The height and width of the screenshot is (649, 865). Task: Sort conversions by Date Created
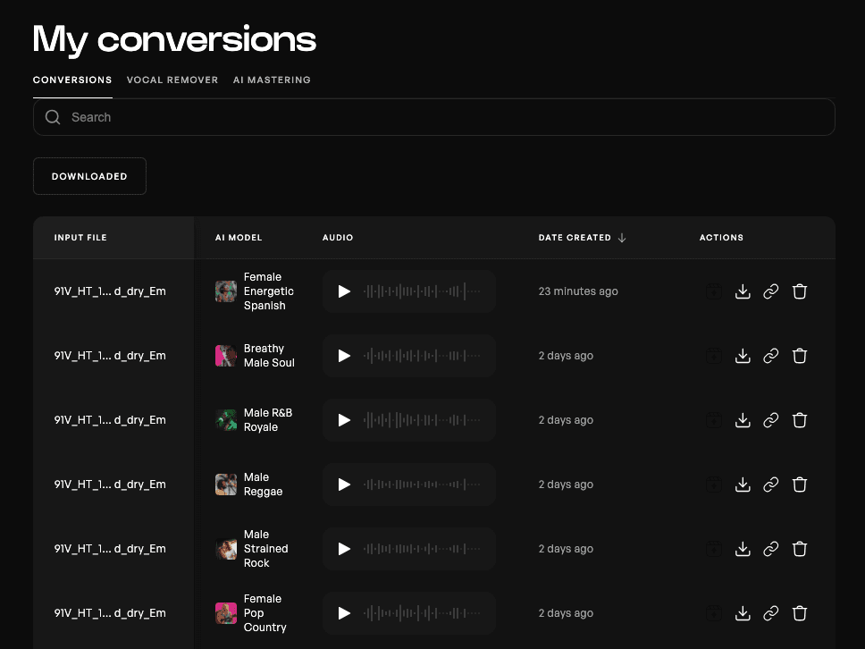(582, 238)
